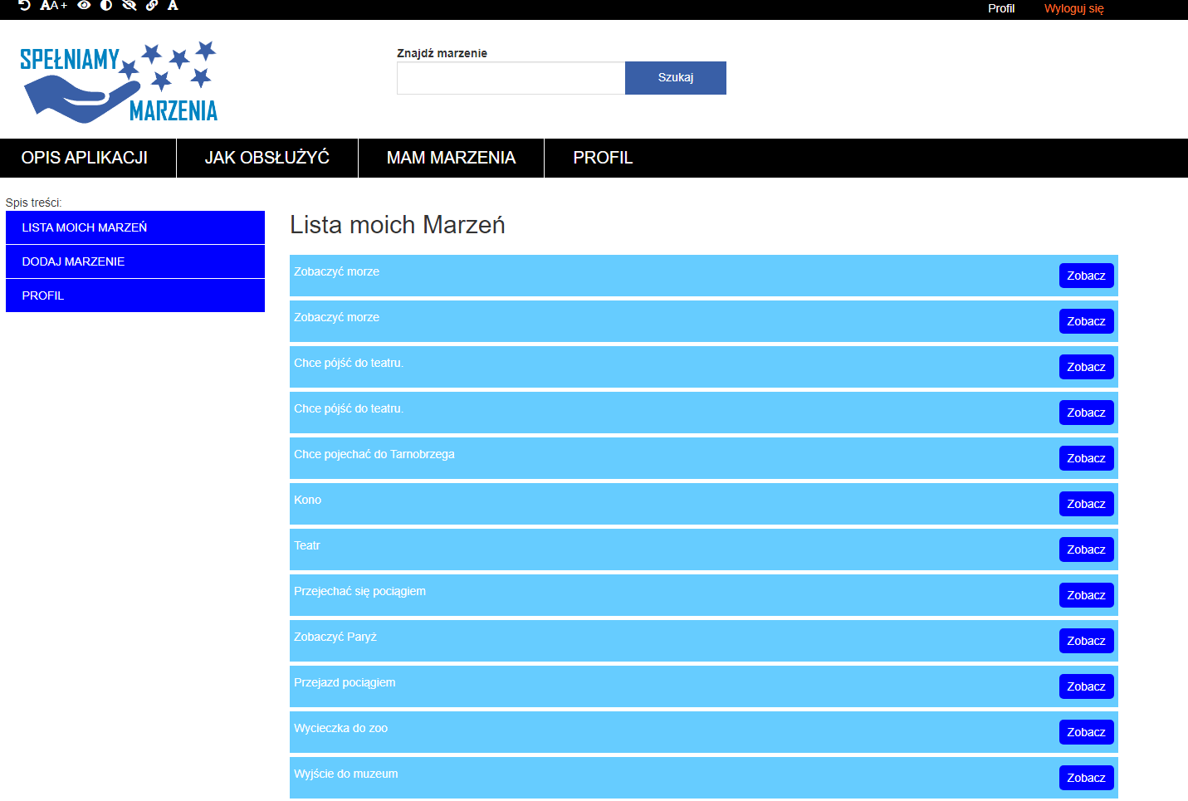Click the eye accessibility icon
1188x801 pixels.
tap(84, 5)
